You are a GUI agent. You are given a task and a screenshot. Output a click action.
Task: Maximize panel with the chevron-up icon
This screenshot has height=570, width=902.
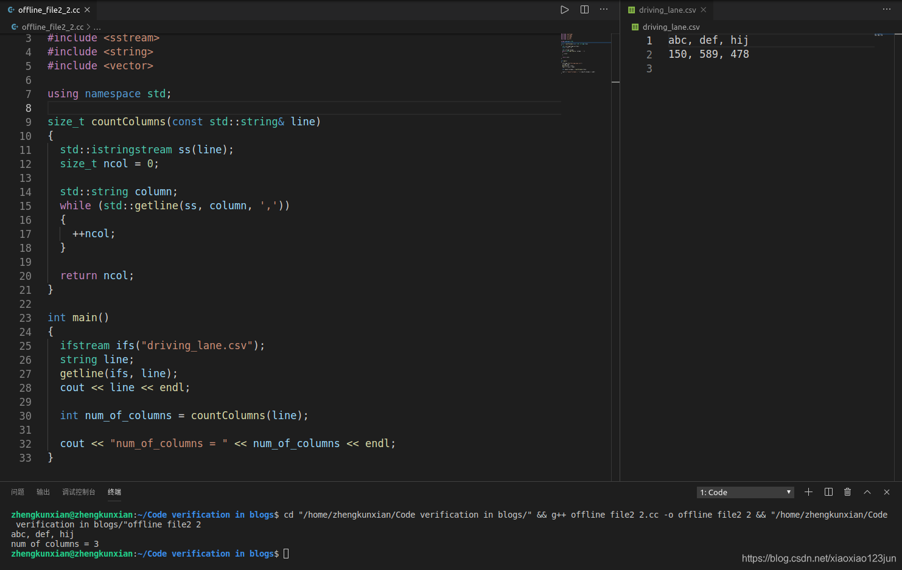(x=867, y=492)
